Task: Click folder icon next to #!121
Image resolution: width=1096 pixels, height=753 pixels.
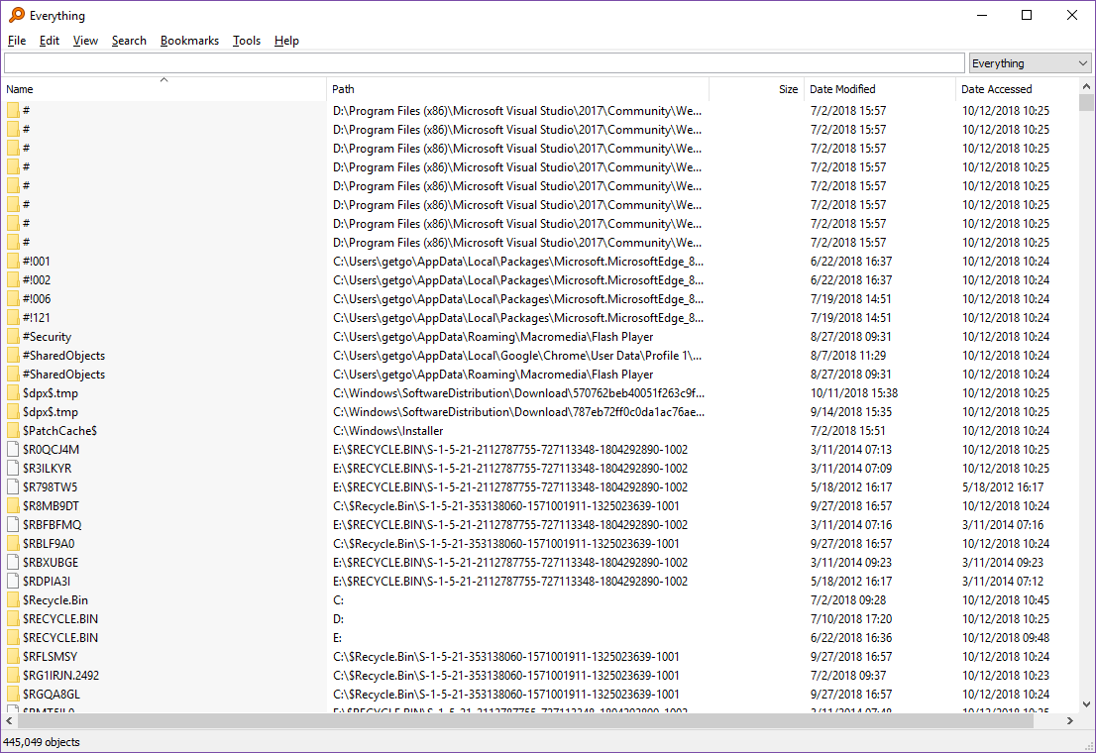Action: [x=13, y=317]
